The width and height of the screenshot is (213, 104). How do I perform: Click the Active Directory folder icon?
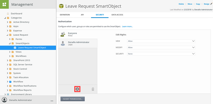point(10,22)
